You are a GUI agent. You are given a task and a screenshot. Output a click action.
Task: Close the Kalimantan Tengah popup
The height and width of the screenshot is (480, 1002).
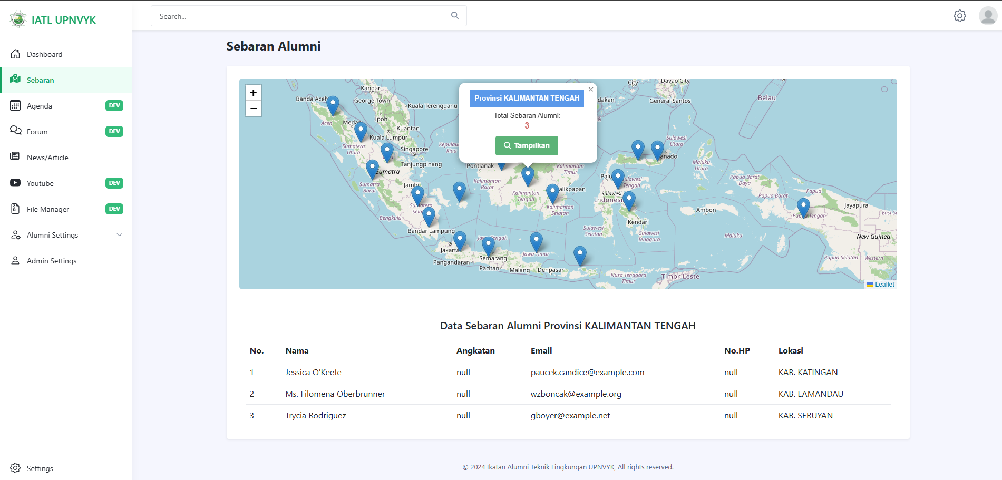tap(591, 90)
